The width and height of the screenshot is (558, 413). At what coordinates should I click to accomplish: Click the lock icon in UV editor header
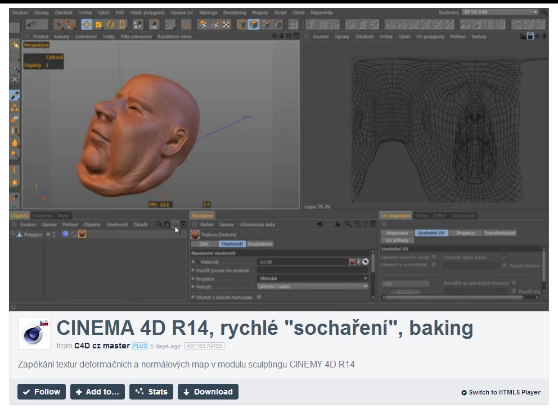point(530,36)
